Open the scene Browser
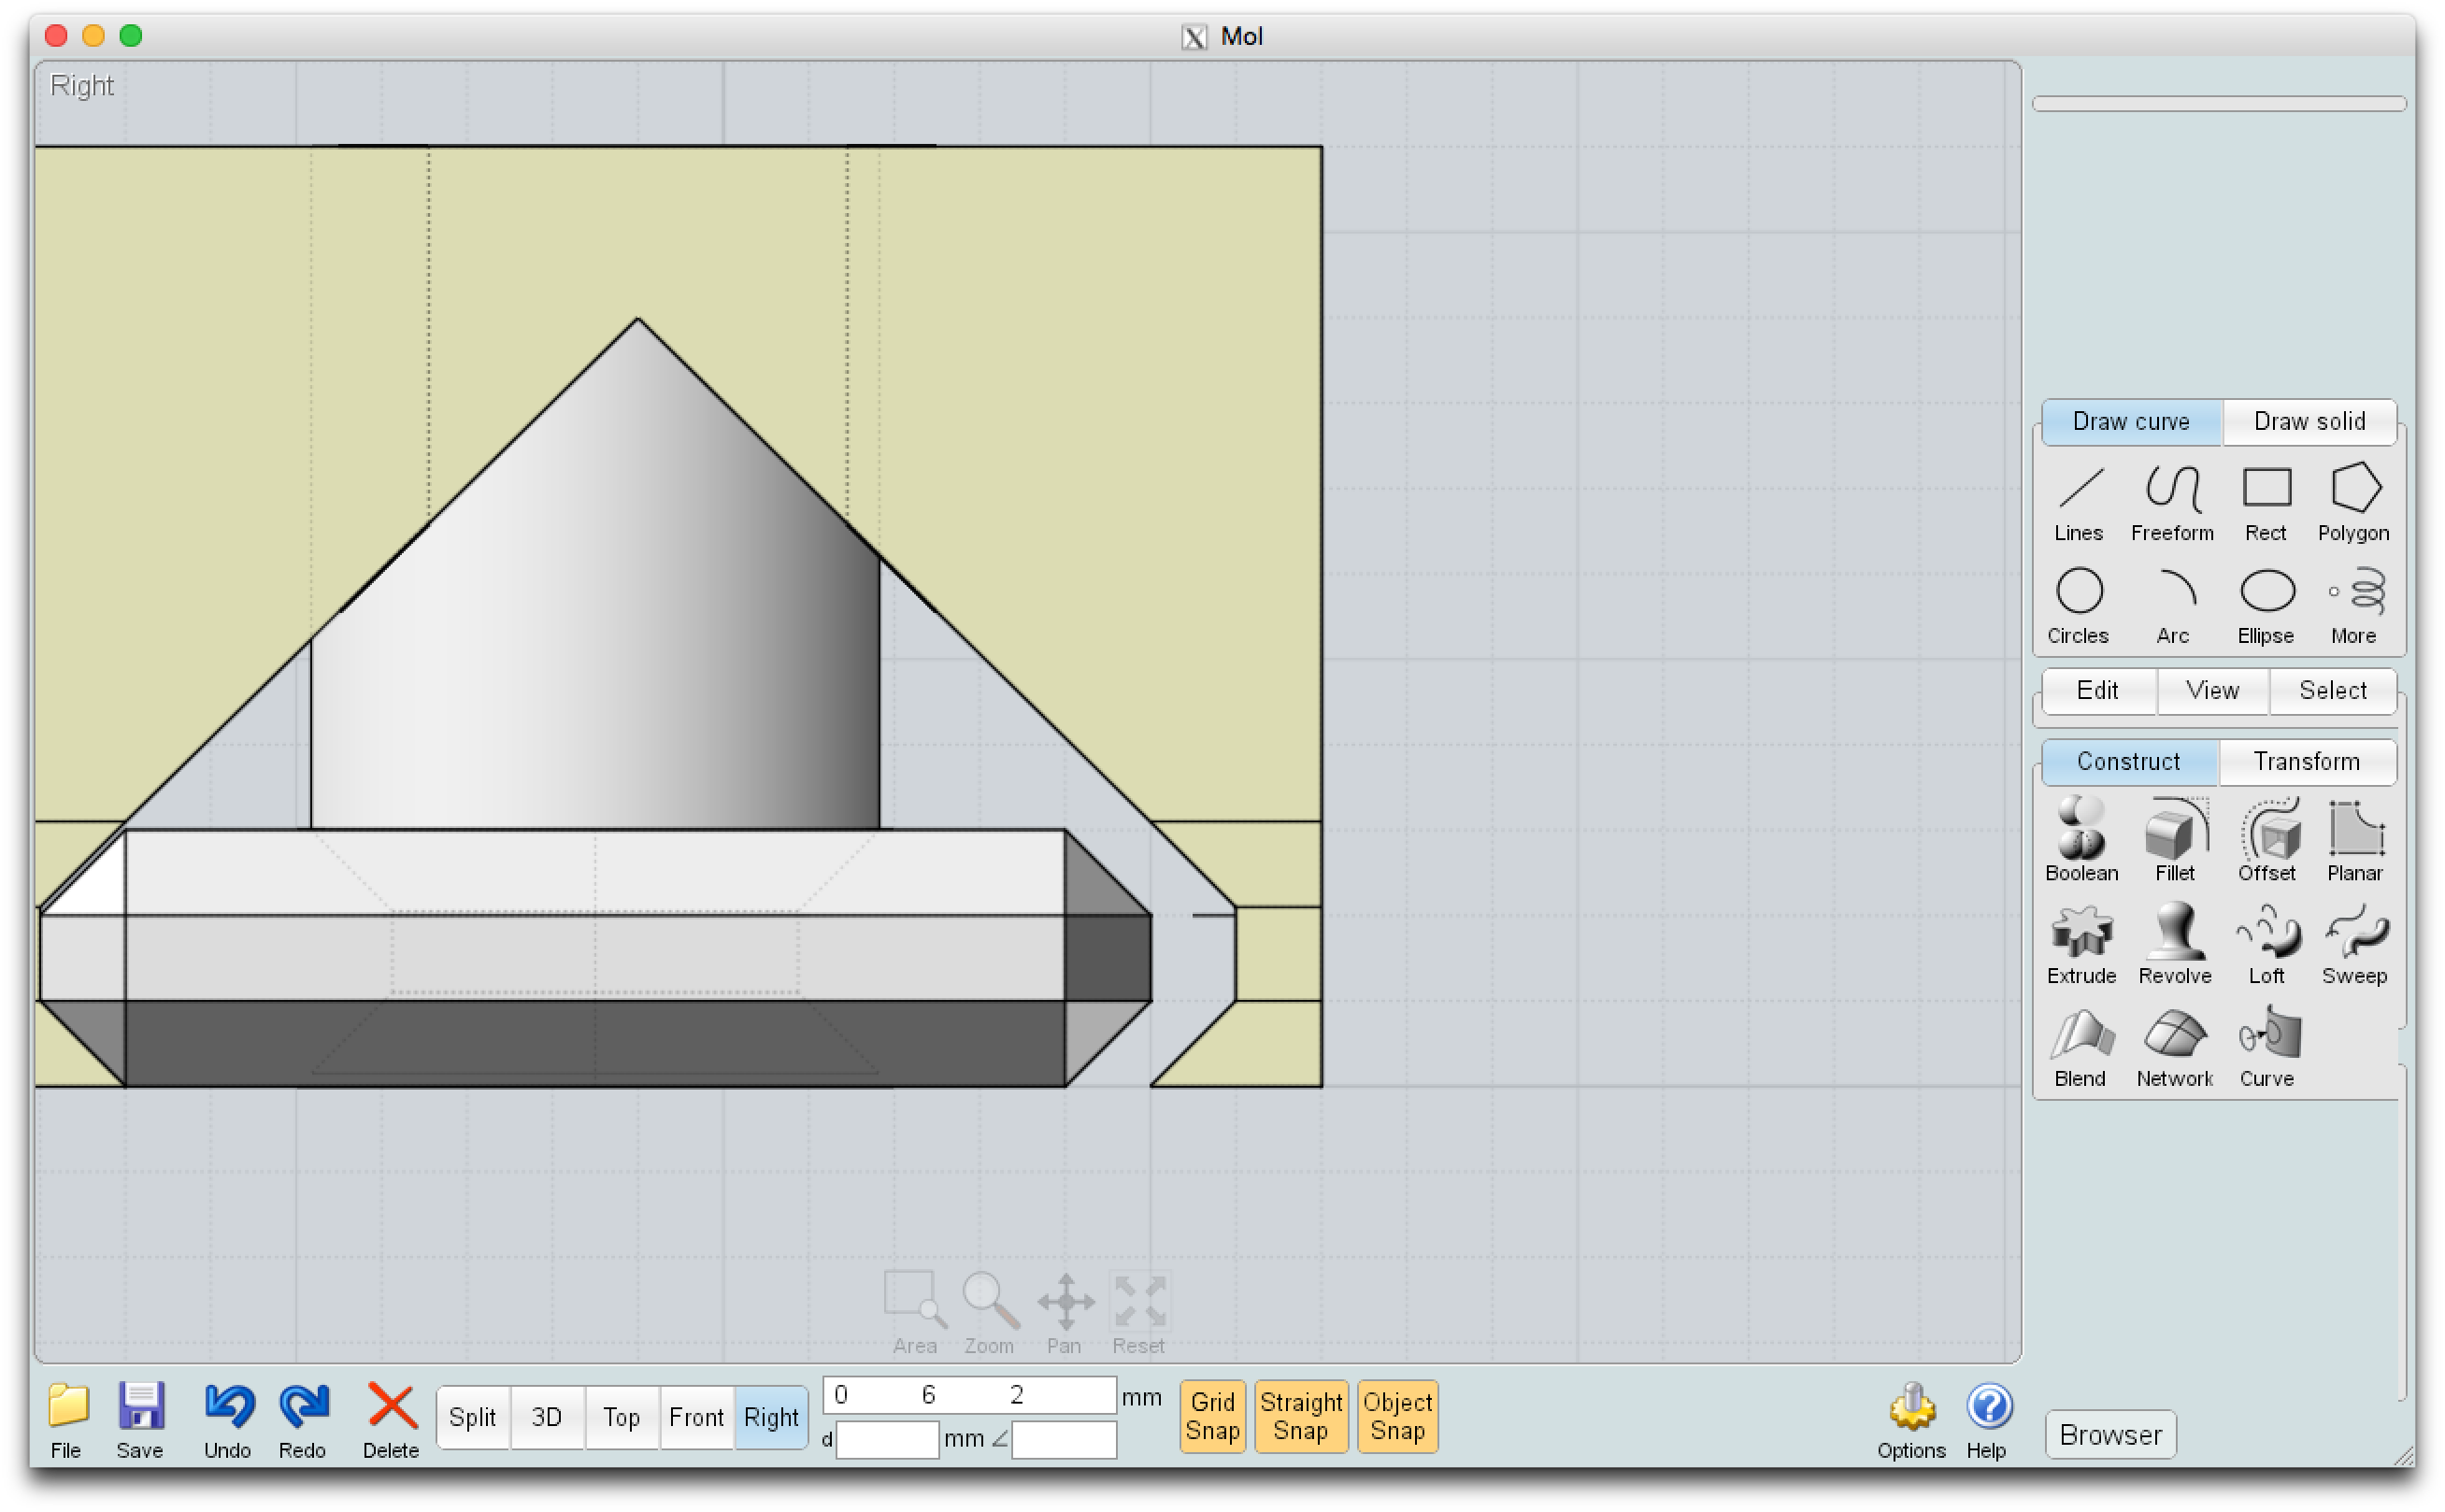 point(2110,1435)
